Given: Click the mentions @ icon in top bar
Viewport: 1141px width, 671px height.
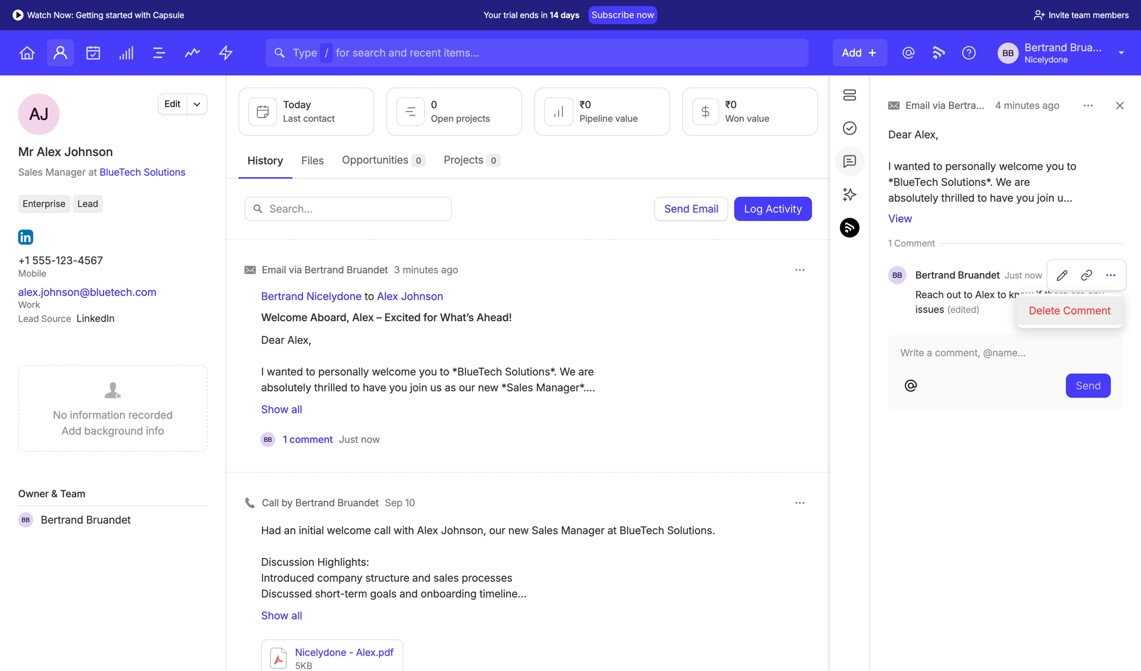Looking at the screenshot, I should click(x=909, y=53).
